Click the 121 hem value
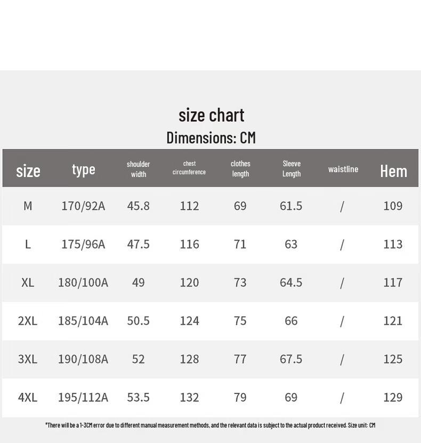421x443 pixels. click(393, 321)
